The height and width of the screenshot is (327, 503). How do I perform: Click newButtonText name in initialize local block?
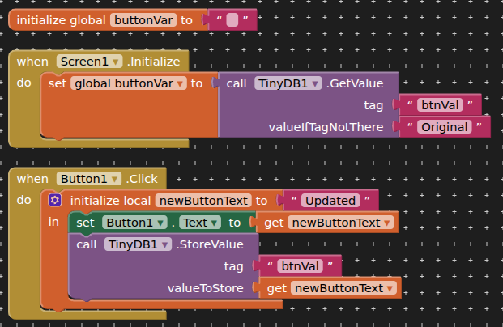pos(202,201)
